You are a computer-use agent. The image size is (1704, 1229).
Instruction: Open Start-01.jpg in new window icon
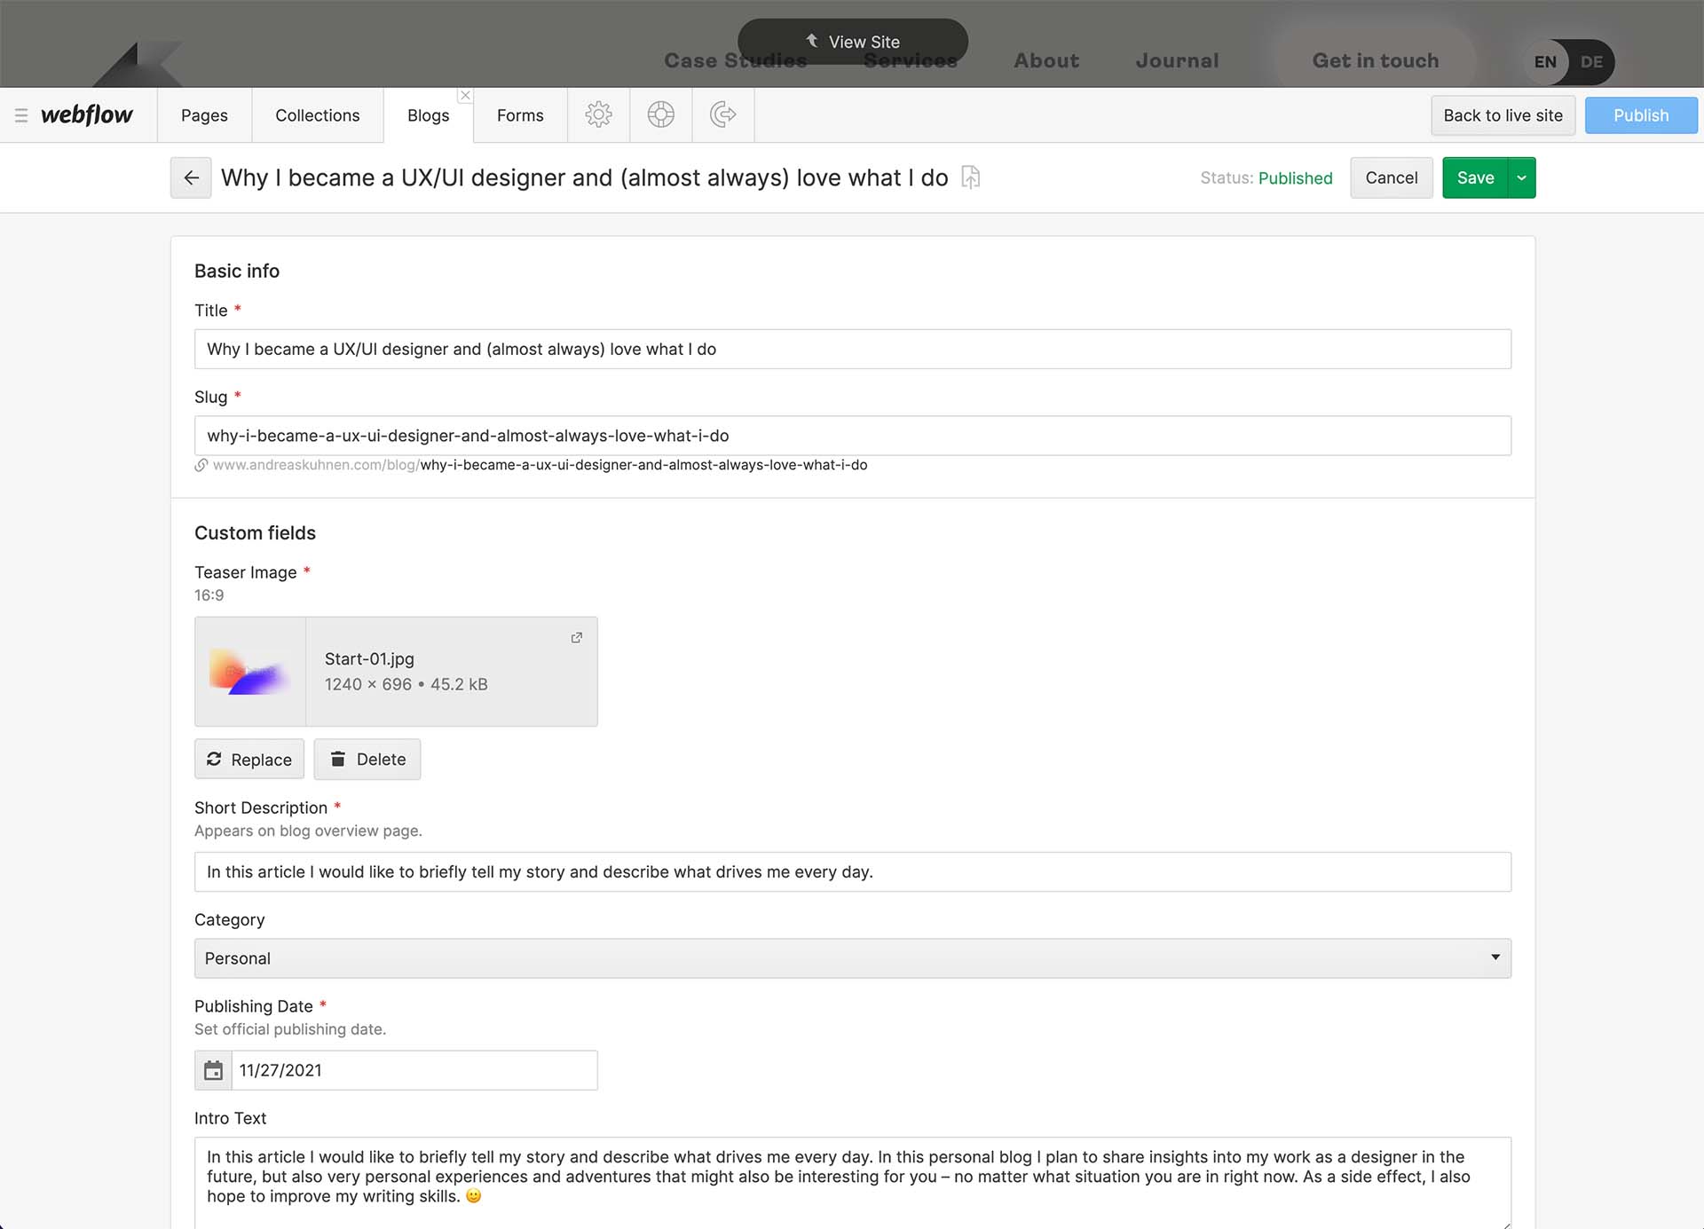click(577, 637)
